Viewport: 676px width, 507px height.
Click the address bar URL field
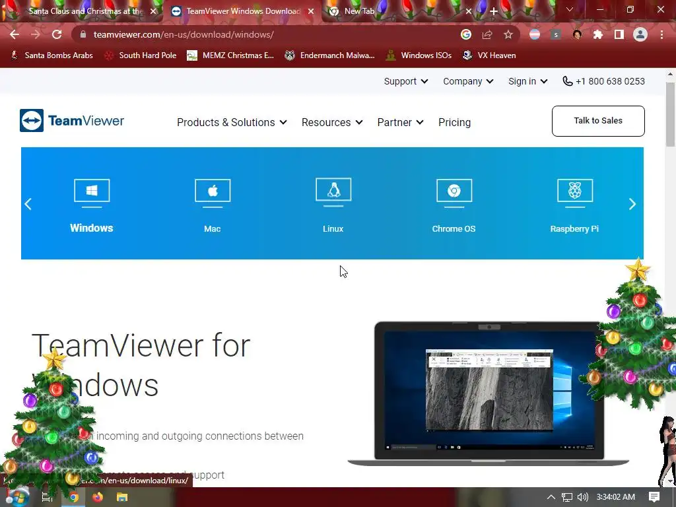pos(271,34)
